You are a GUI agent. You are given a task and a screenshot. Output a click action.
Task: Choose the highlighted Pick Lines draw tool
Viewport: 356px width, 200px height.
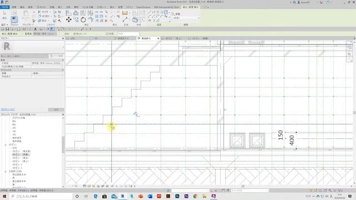tap(166, 12)
